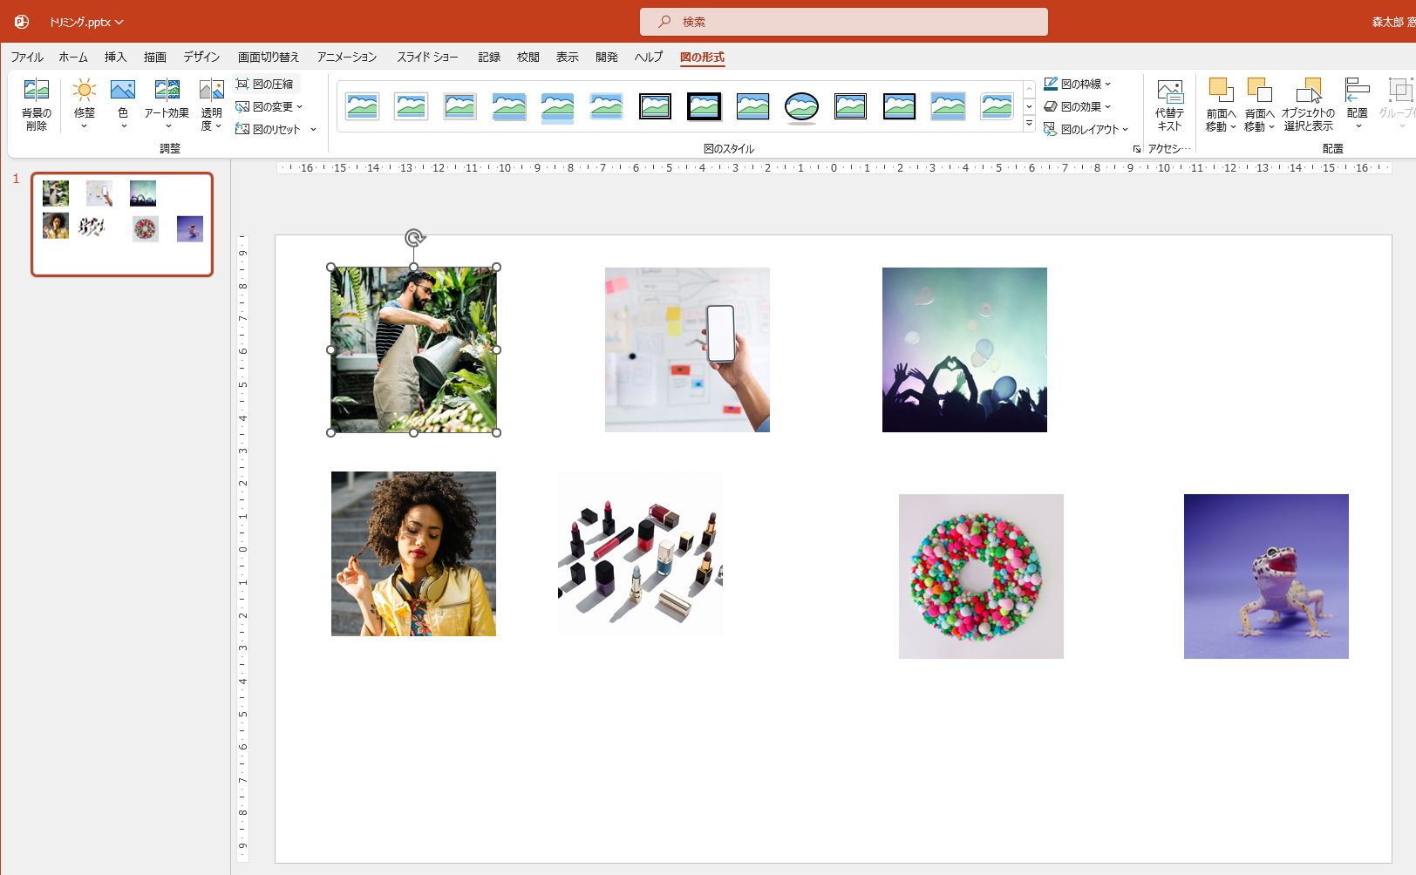
Task: Open the 校閲 tab
Action: point(528,57)
